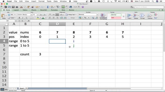165x92 pixels.
Task: Click the cell containing count
Action: click(x=25, y=54)
